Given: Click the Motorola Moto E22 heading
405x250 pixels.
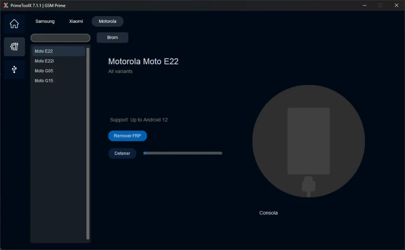Looking at the screenshot, I should (143, 61).
